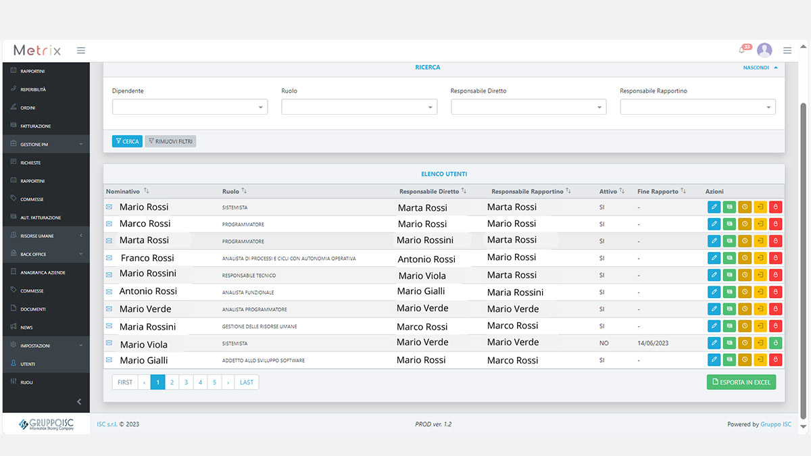Open Fatturazione in the sidebar
Screen dimensions: 811x456
(46, 126)
